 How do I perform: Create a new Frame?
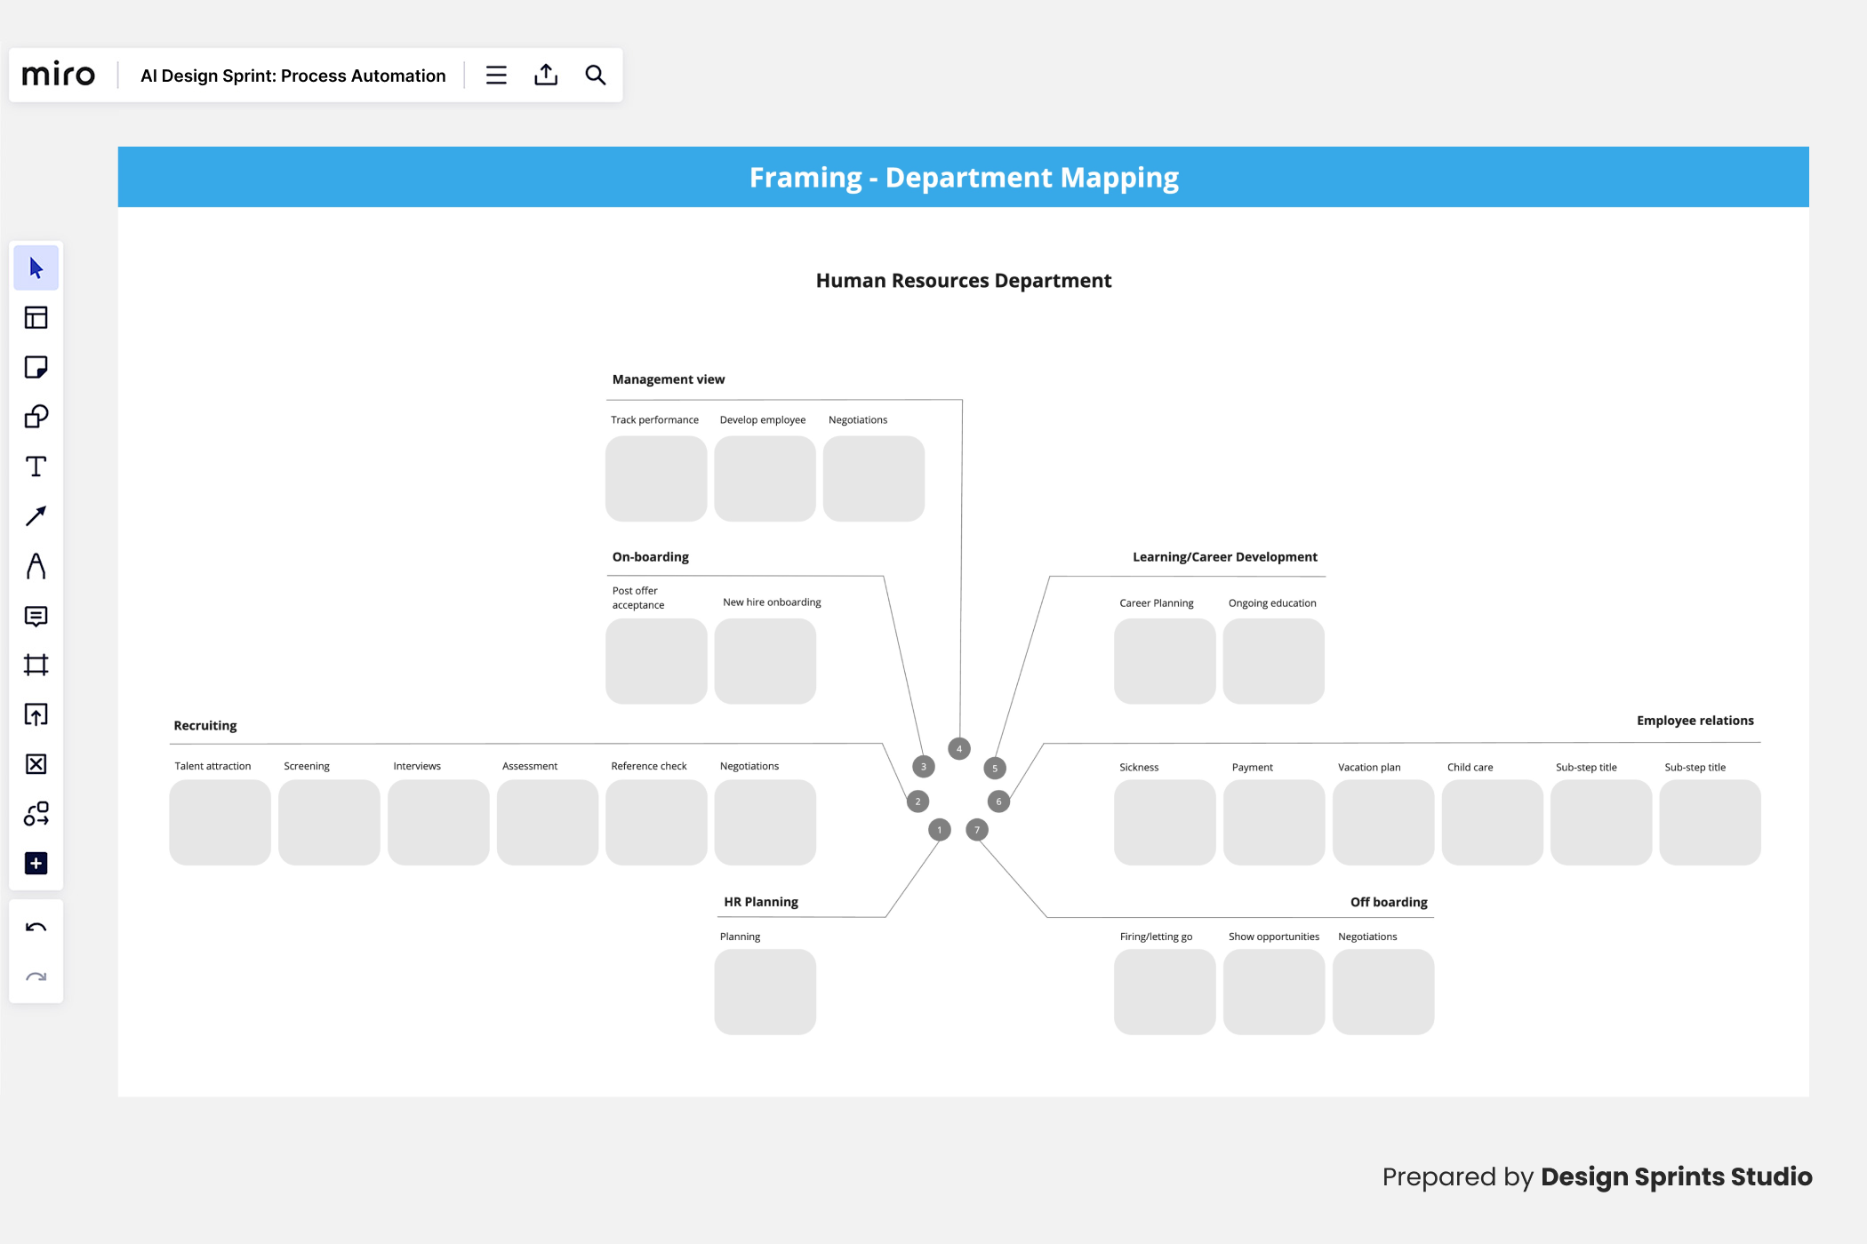tap(36, 666)
